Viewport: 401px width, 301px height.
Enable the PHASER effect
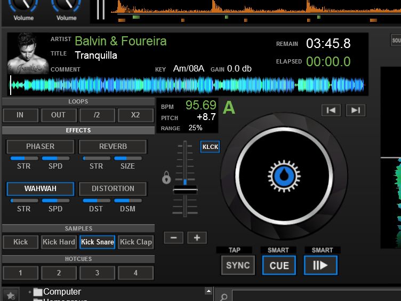[x=40, y=146]
